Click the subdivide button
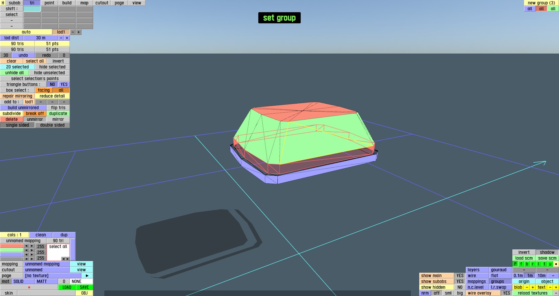Image resolution: width=559 pixels, height=296 pixels. pos(12,114)
